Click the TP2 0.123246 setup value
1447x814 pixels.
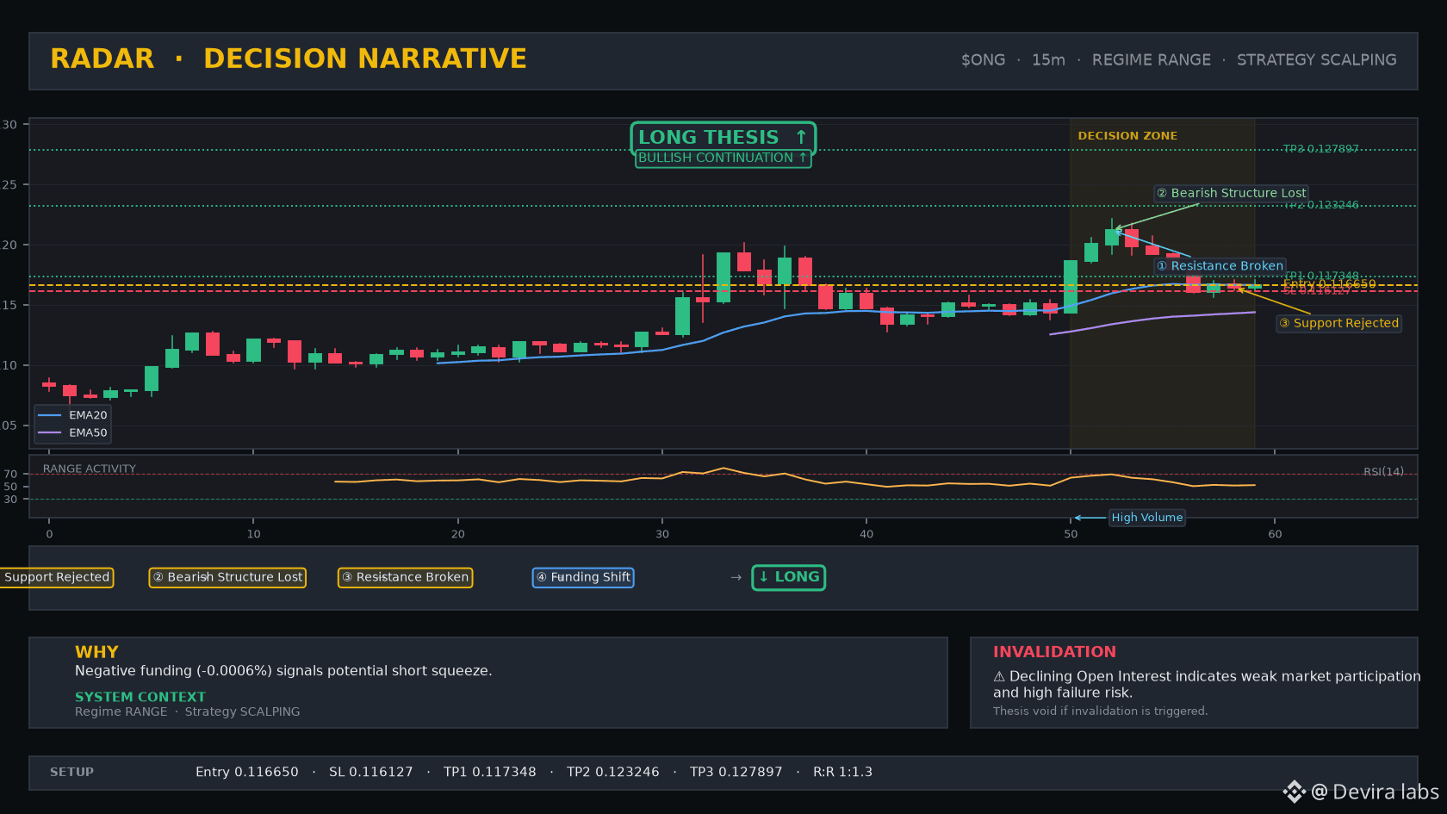[x=613, y=773]
